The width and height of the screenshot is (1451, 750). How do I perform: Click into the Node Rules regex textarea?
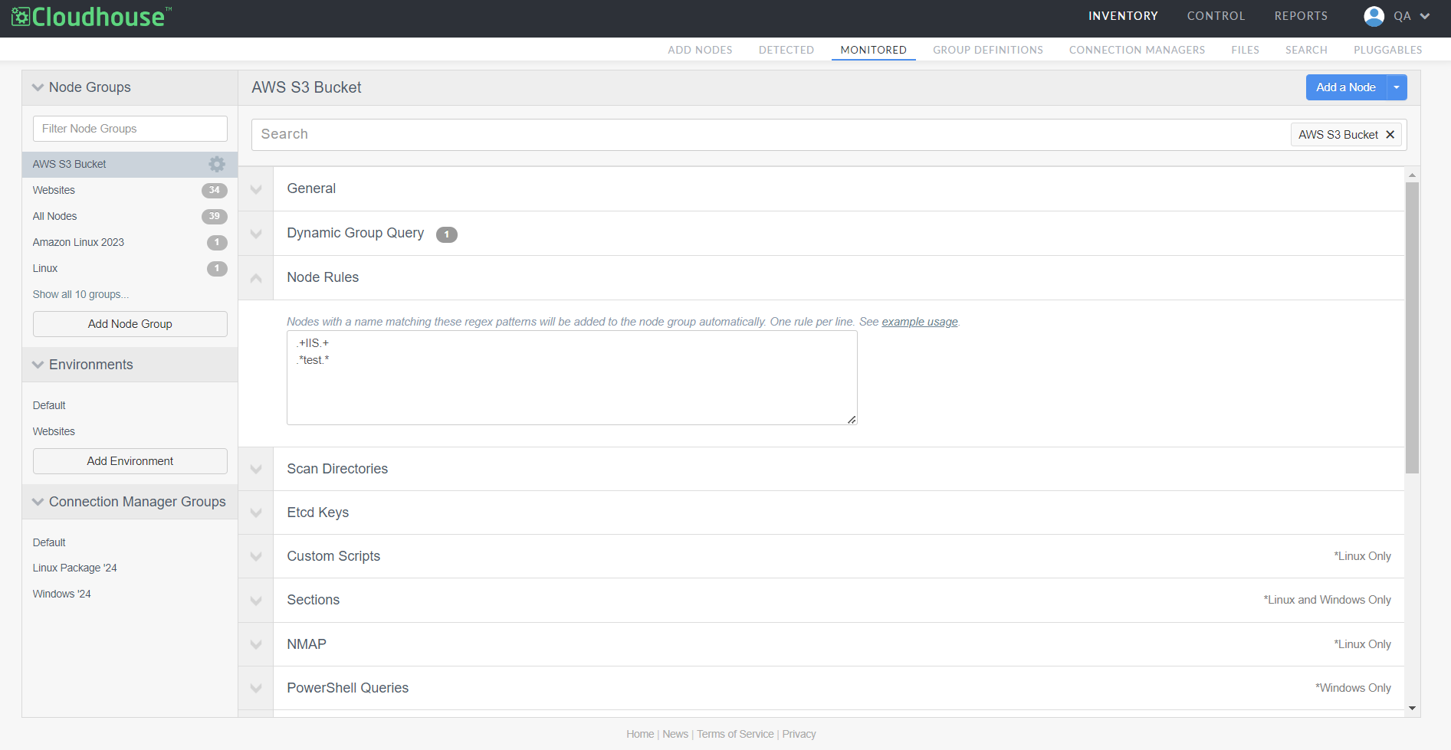pyautogui.click(x=572, y=378)
